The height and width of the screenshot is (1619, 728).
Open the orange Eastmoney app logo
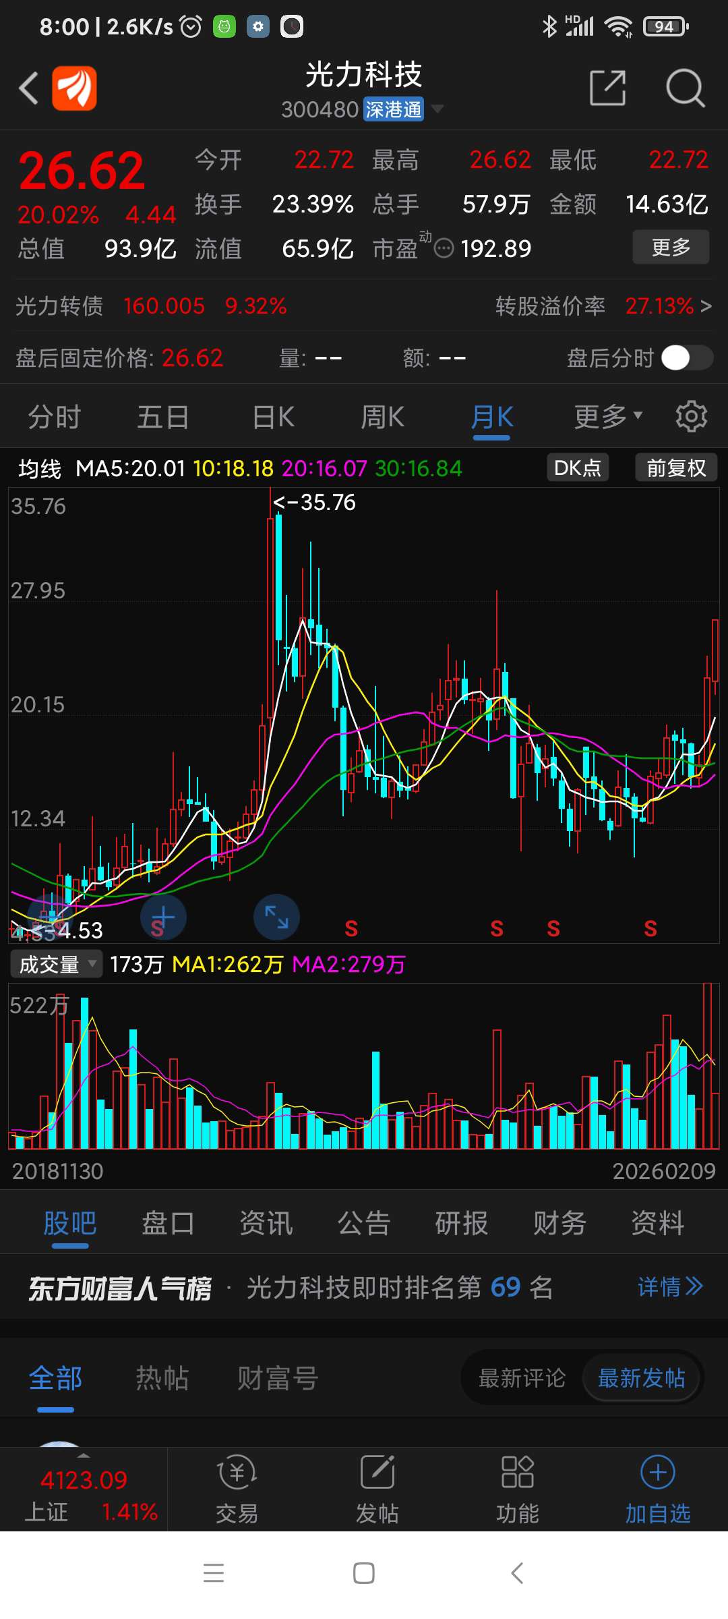click(x=74, y=88)
